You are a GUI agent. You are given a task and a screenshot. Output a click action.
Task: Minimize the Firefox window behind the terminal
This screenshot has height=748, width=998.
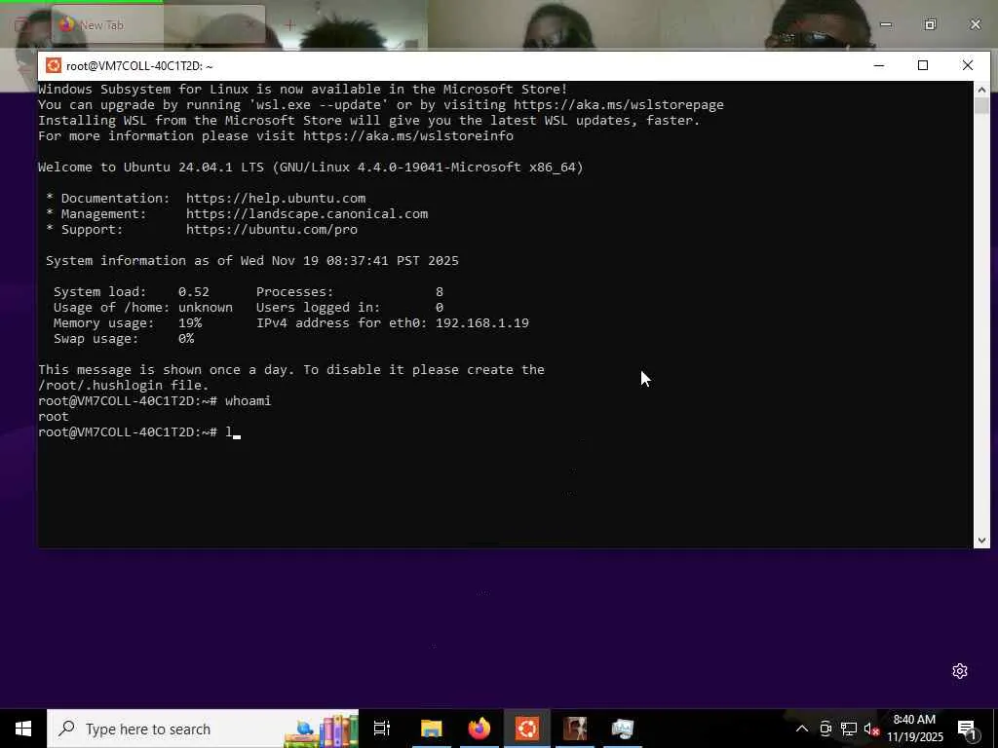click(886, 24)
